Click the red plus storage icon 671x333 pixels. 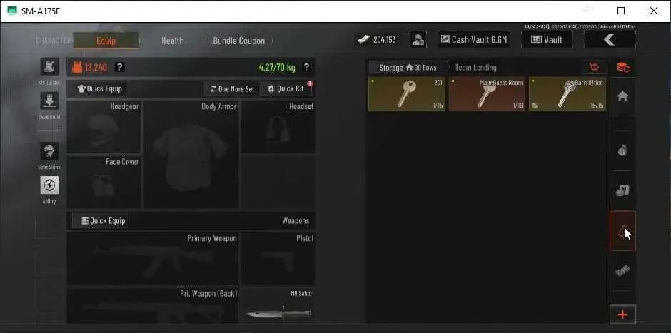(x=622, y=314)
